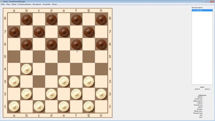Image resolution: width=215 pixels, height=121 pixels.
Task: Choose empty dark square c5
Action: click(39, 57)
